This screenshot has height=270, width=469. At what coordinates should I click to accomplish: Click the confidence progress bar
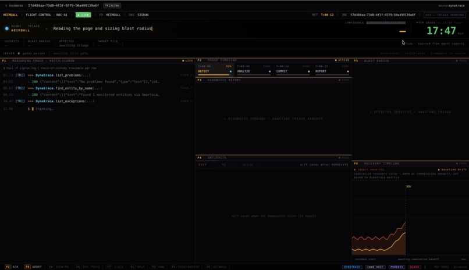click(x=386, y=23)
